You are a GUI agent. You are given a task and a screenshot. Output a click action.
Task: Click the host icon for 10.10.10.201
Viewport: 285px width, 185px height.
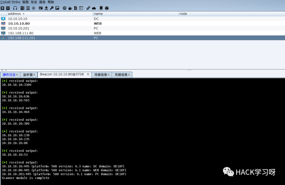click(3, 28)
